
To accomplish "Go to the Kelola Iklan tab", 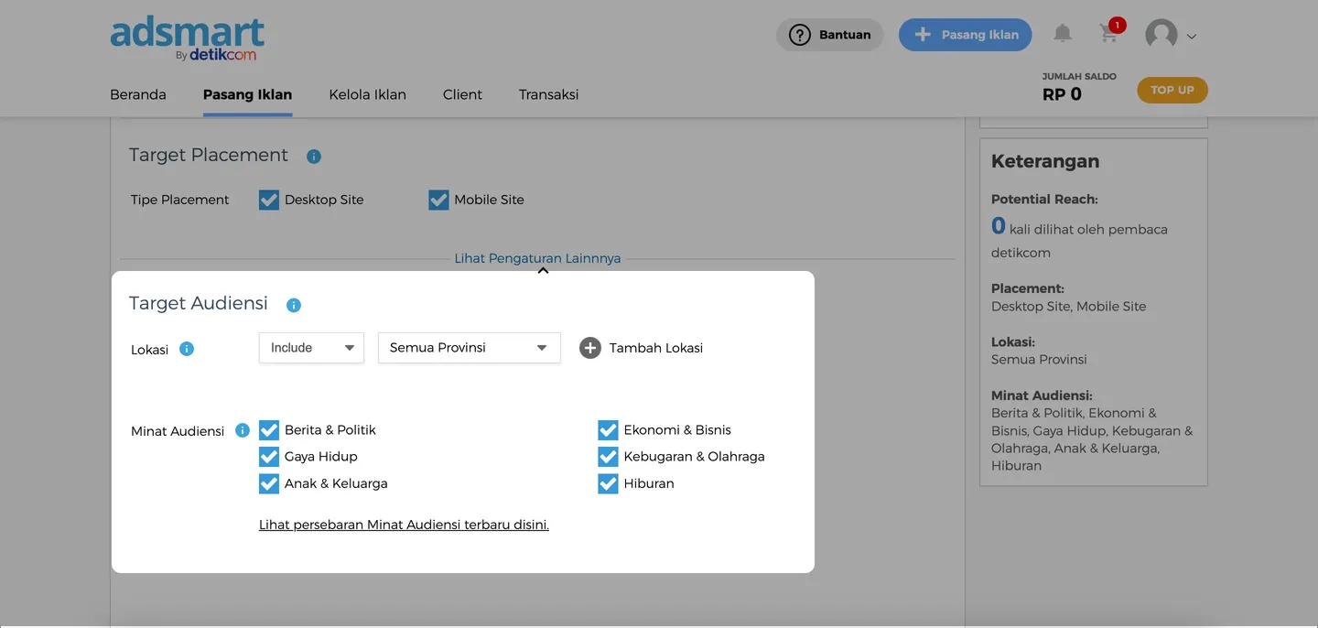I will [367, 94].
